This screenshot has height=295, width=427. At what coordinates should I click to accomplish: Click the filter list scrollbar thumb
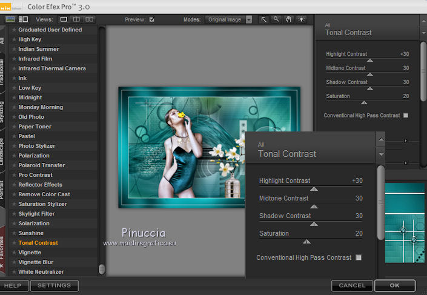[x=102, y=269]
